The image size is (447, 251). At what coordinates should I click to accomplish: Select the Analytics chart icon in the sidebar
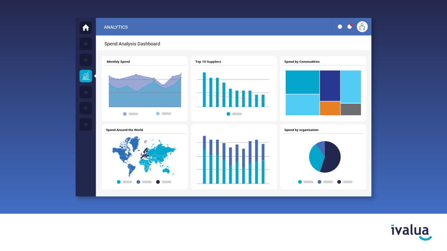tap(86, 76)
